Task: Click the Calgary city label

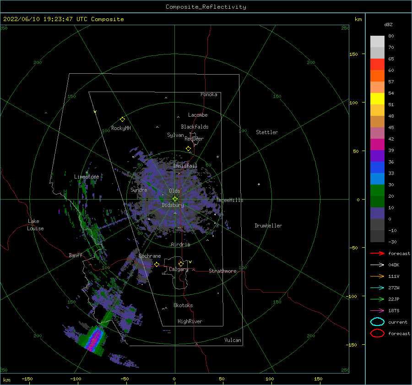Action: pyautogui.click(x=179, y=269)
